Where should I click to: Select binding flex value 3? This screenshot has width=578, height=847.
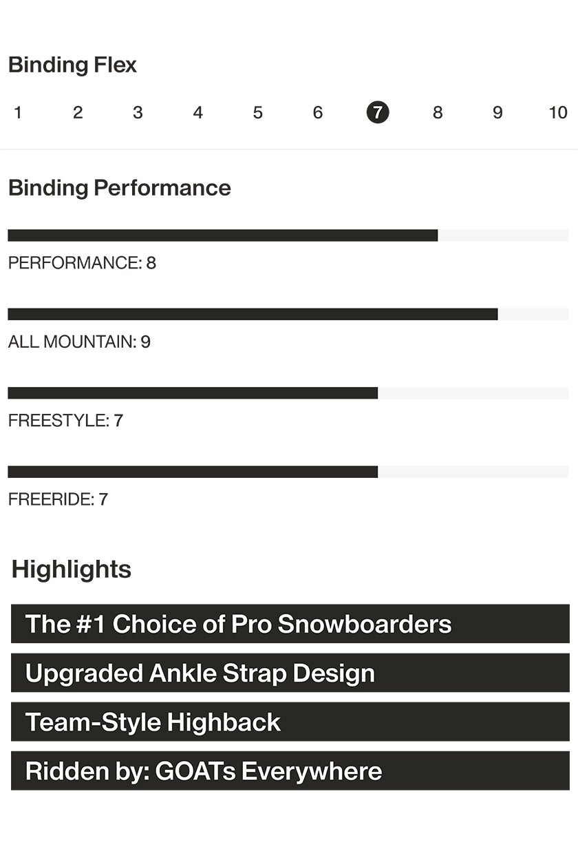pos(138,112)
